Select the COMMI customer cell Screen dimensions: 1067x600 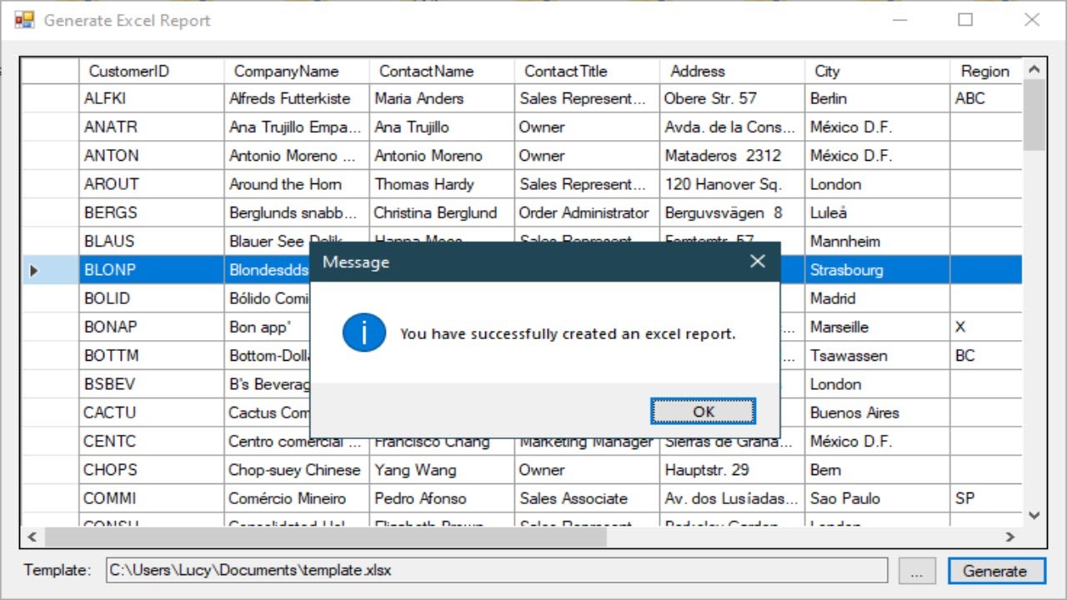[x=151, y=497]
